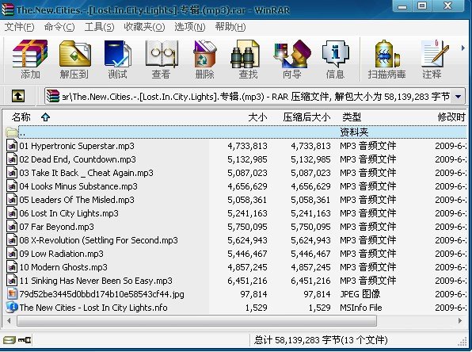Open the 文件(F) menu
Screen dimensions: 472x352
[x=19, y=27]
